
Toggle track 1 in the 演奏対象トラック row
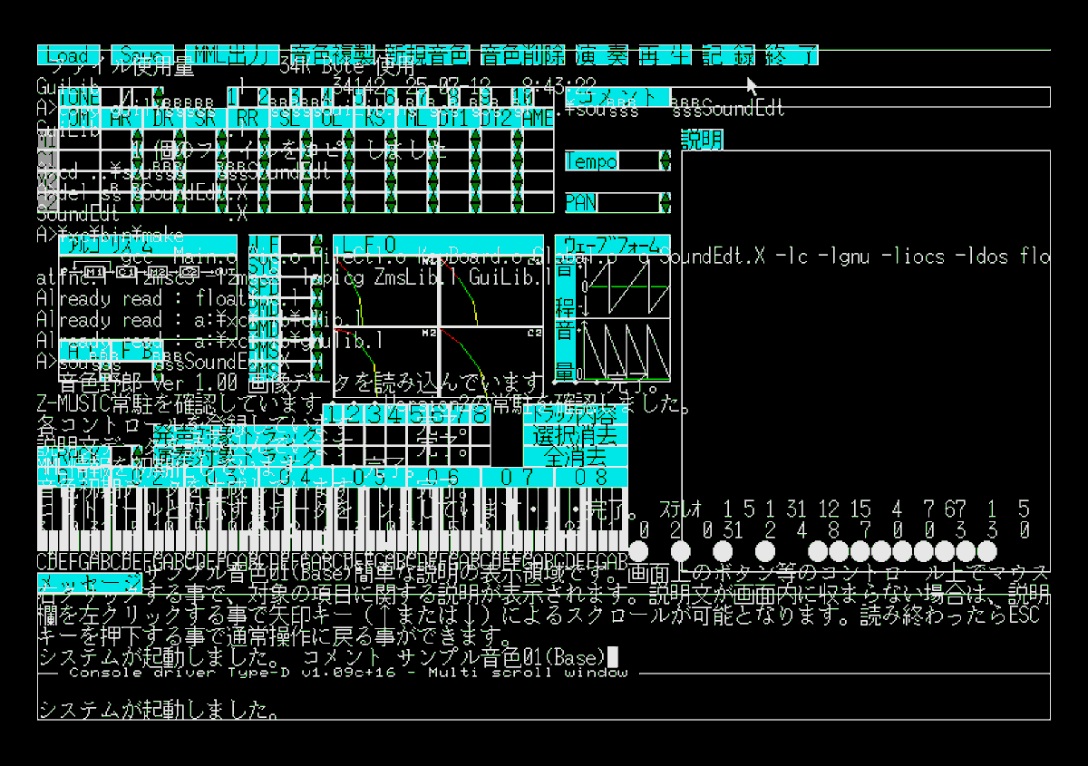[334, 457]
